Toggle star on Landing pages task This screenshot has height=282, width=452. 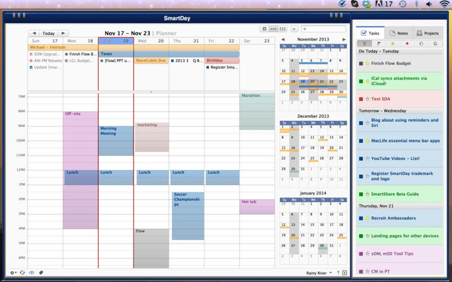point(367,236)
